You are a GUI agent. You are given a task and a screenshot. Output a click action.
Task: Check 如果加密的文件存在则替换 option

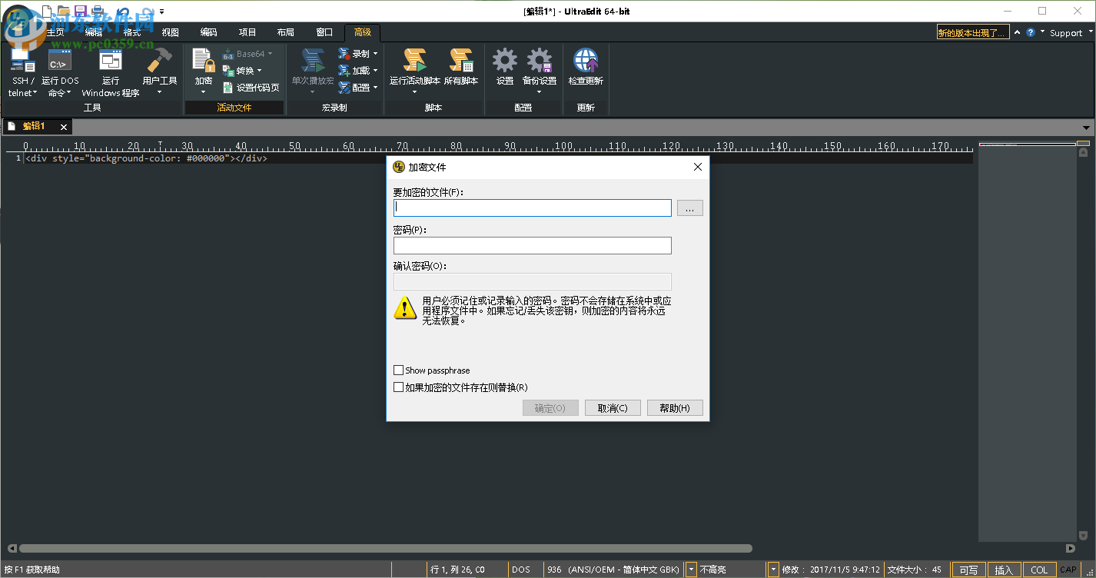(398, 387)
